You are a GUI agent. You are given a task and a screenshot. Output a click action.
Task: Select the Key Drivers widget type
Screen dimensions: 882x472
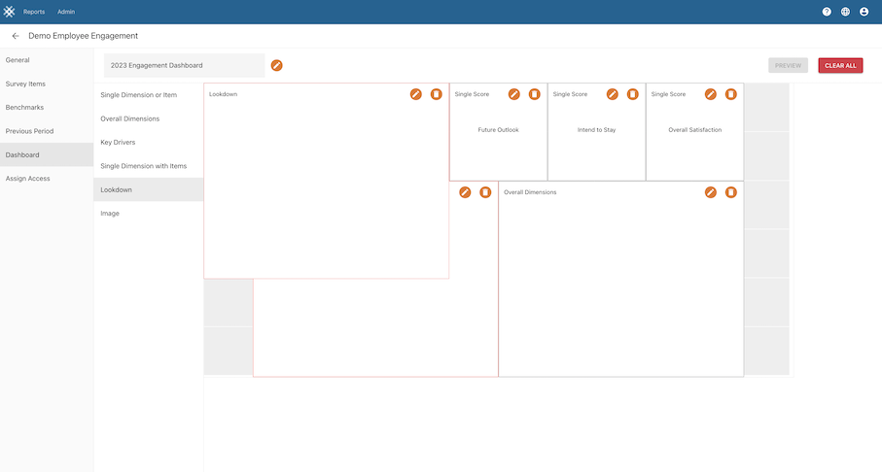pyautogui.click(x=120, y=142)
